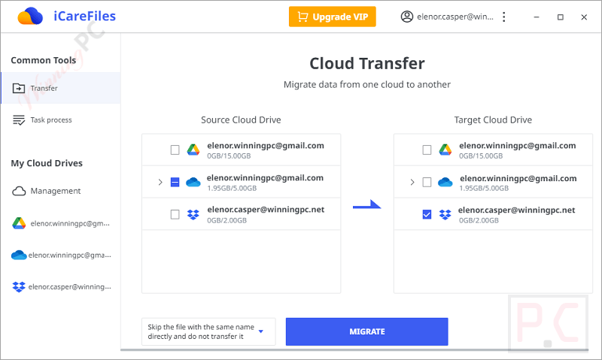602x360 pixels.
Task: Click the Management cloud outline icon
Action: (19, 191)
